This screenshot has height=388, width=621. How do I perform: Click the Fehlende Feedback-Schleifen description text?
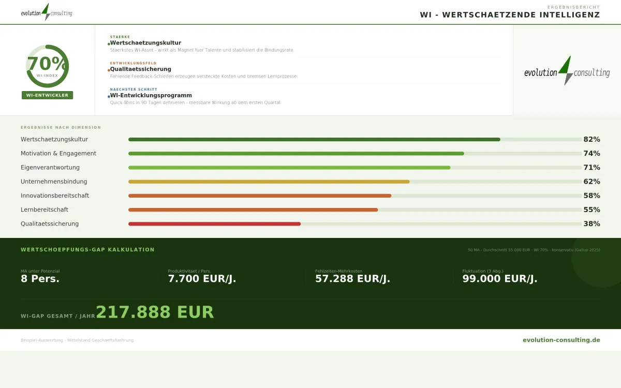[x=204, y=77]
